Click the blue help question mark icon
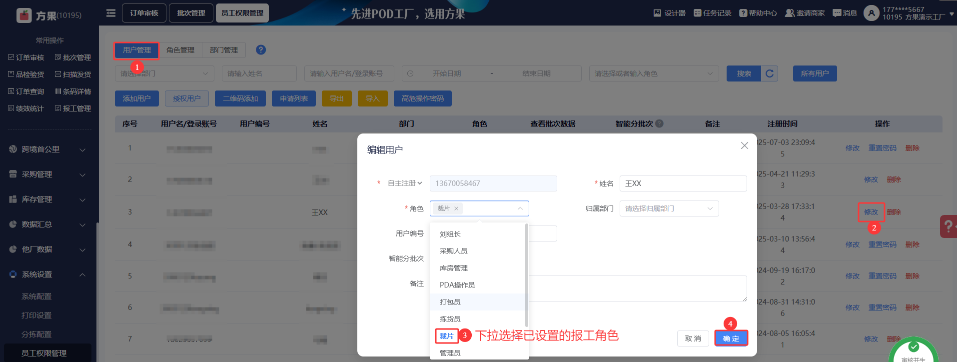 pos(261,50)
